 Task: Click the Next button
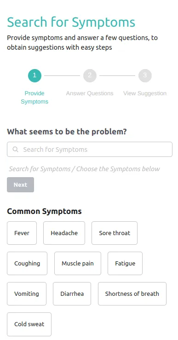[20, 185]
